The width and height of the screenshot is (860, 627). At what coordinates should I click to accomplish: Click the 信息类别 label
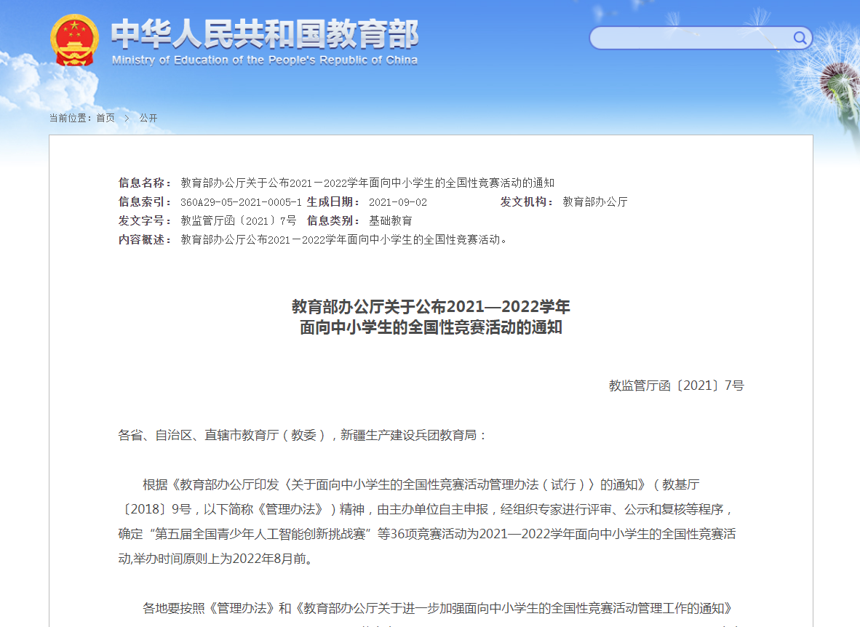click(x=333, y=220)
